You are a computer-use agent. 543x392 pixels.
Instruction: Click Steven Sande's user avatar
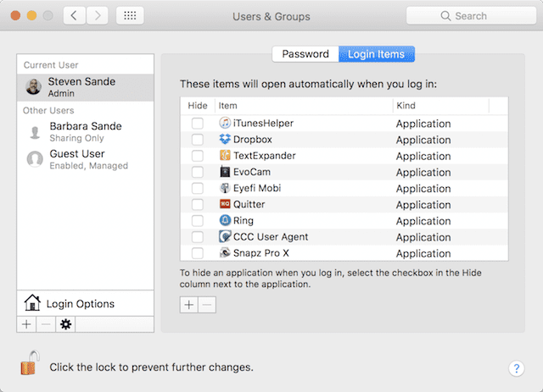click(34, 86)
